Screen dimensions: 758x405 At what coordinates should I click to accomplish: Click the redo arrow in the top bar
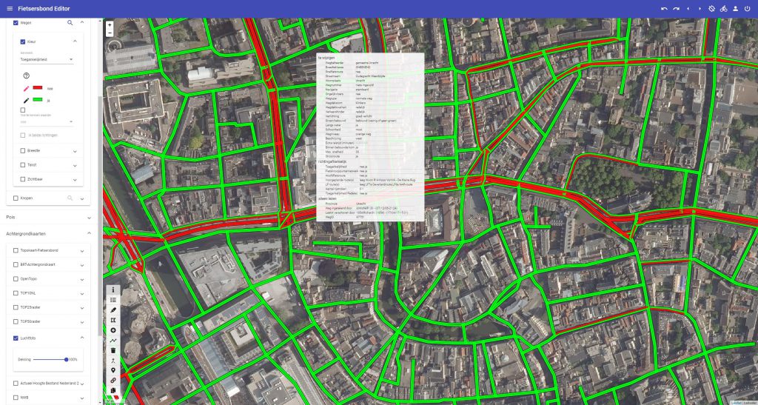tap(676, 8)
